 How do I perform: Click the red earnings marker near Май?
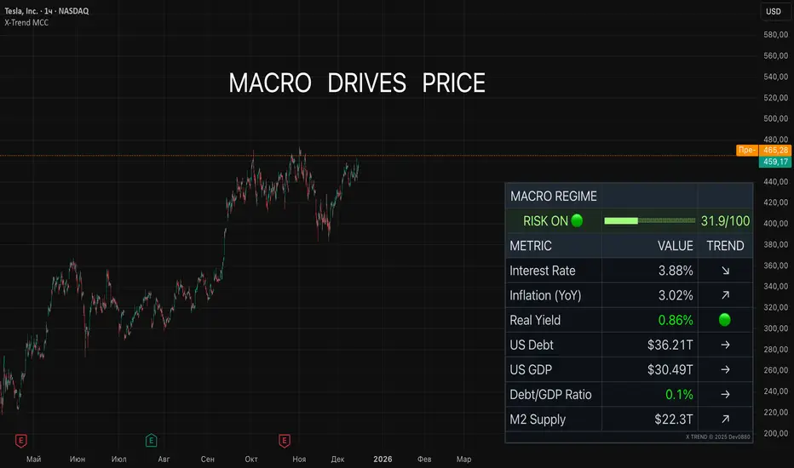tap(20, 440)
